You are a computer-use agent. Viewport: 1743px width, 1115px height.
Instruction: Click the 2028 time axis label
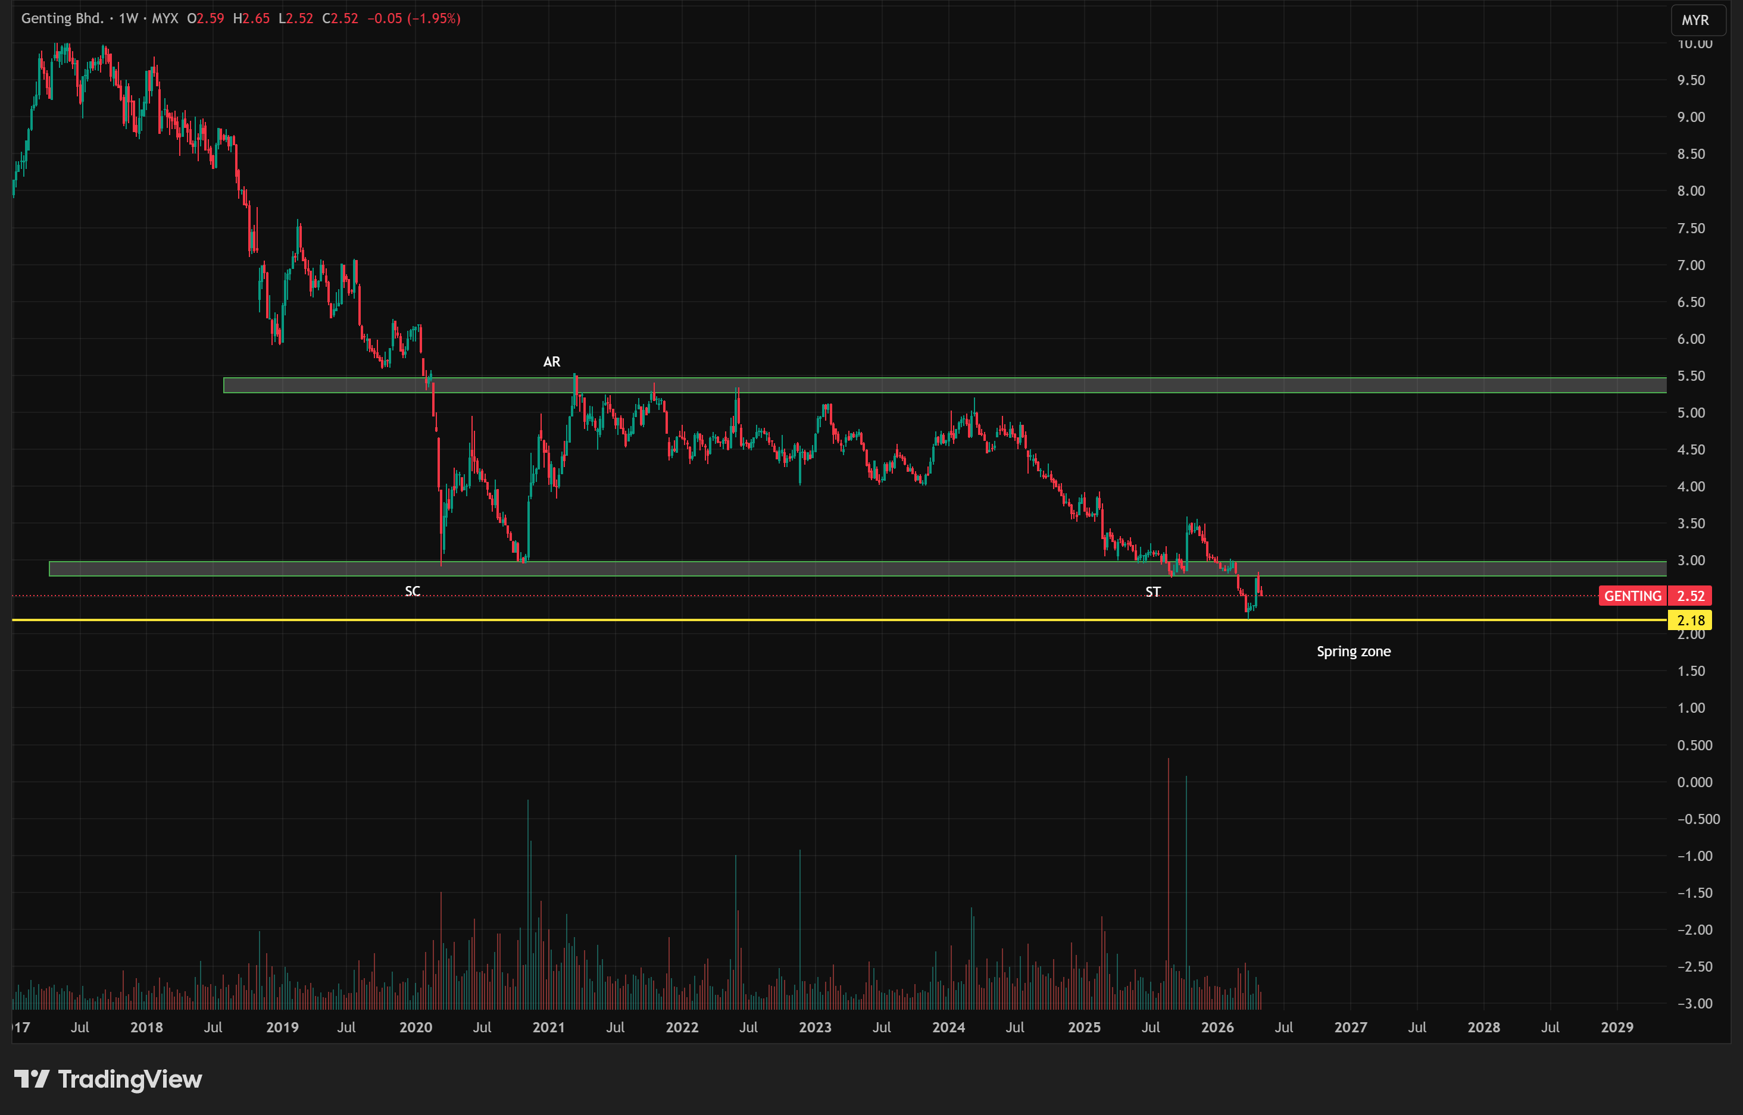coord(1483,1028)
